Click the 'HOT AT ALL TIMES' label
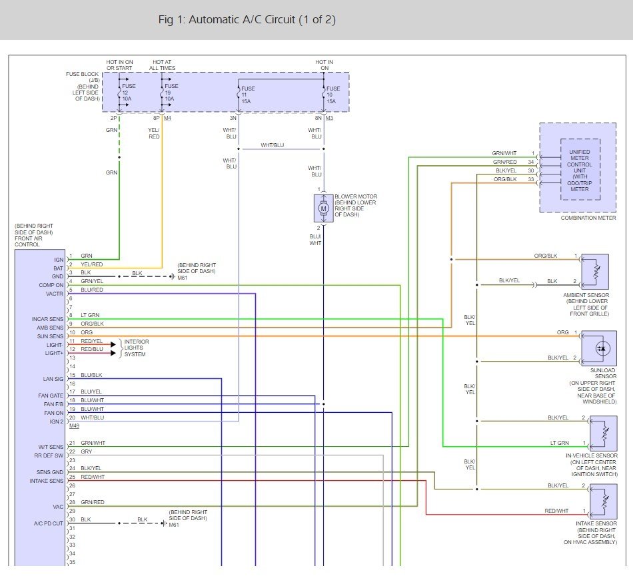 [x=163, y=65]
